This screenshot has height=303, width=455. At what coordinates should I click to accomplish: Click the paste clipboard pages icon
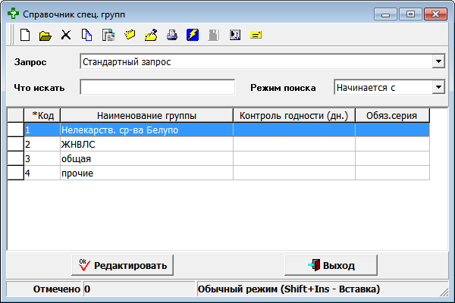(108, 35)
